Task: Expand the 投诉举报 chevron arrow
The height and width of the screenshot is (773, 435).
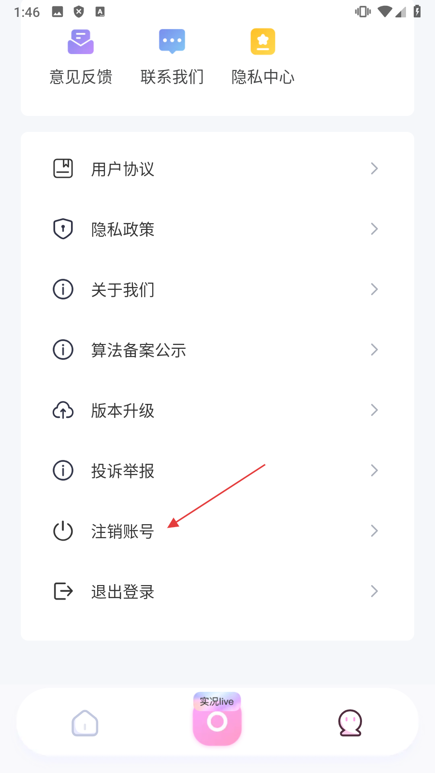Action: 374,471
